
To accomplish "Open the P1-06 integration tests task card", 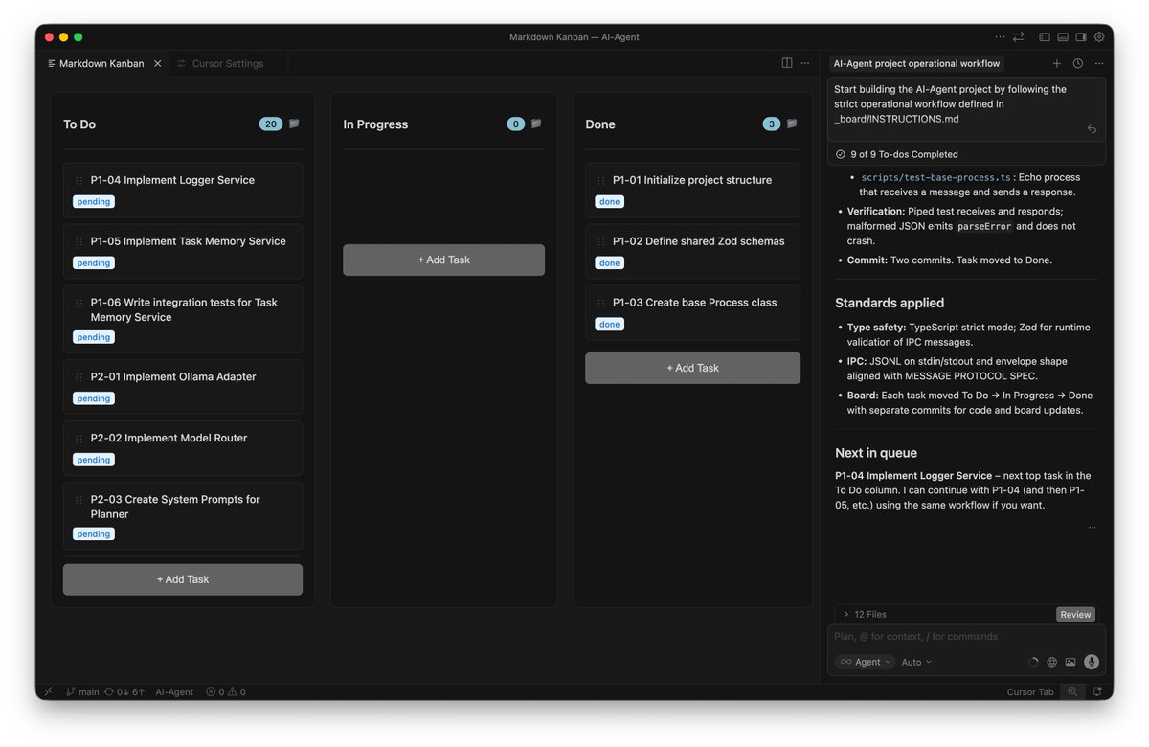I will [x=183, y=319].
